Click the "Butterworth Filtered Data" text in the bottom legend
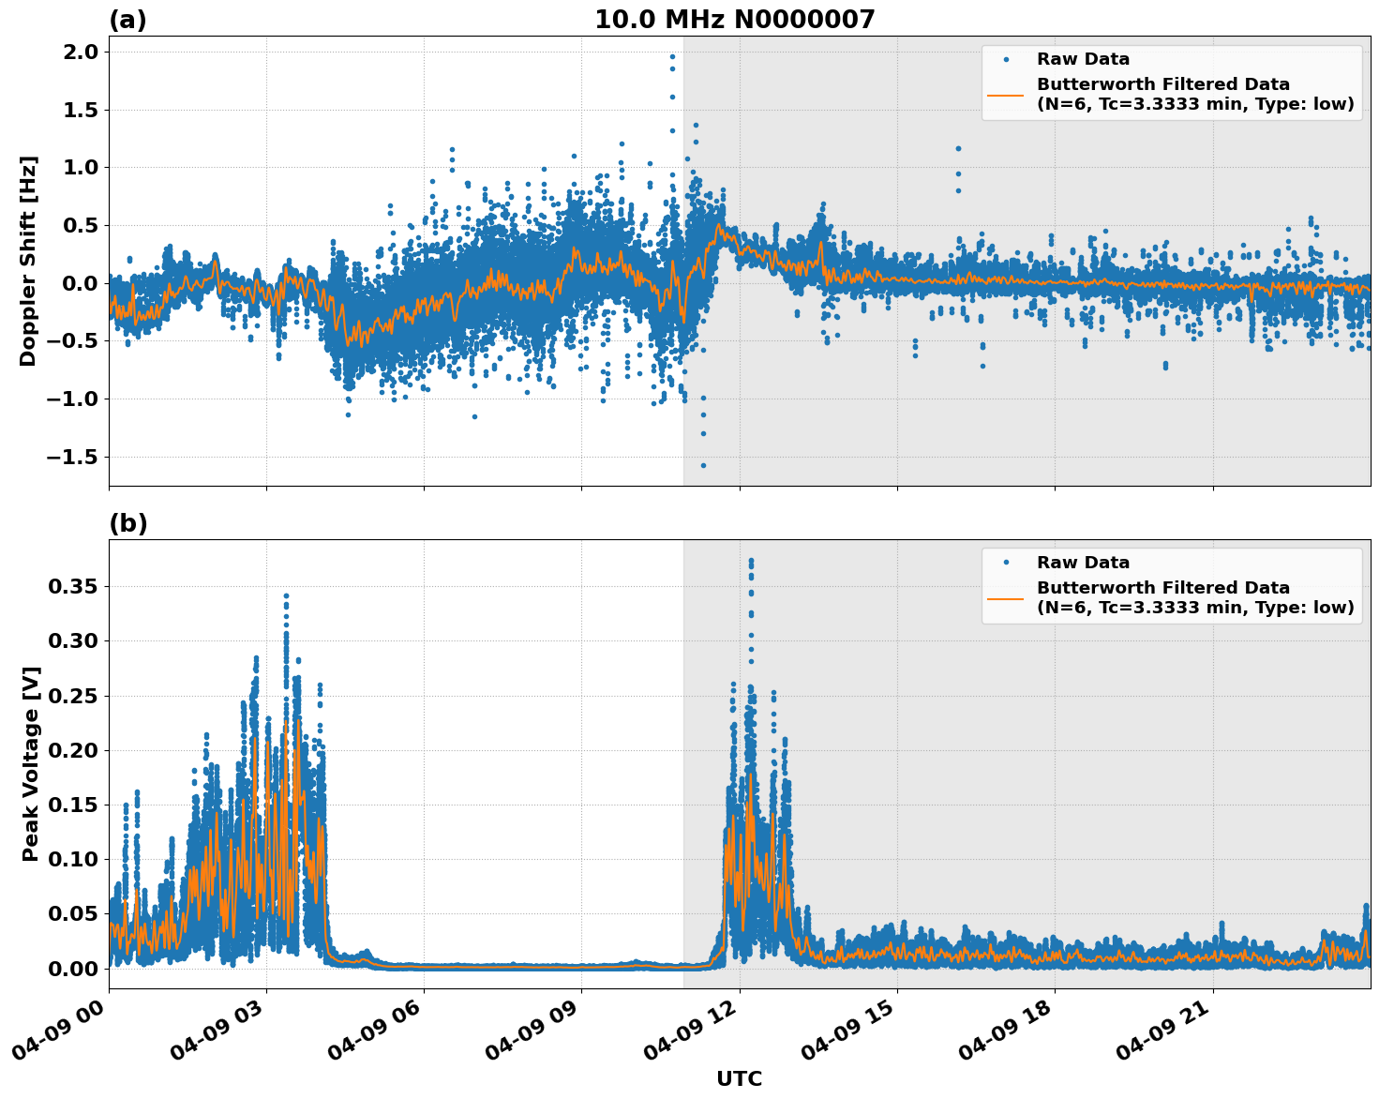The image size is (1379, 1099). pos(1162,588)
